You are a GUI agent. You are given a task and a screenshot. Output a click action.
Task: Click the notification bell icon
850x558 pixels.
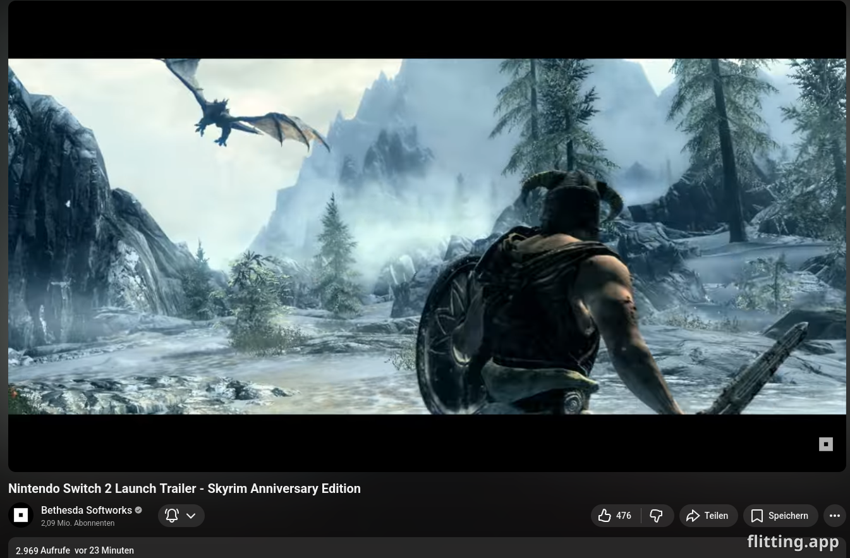171,515
